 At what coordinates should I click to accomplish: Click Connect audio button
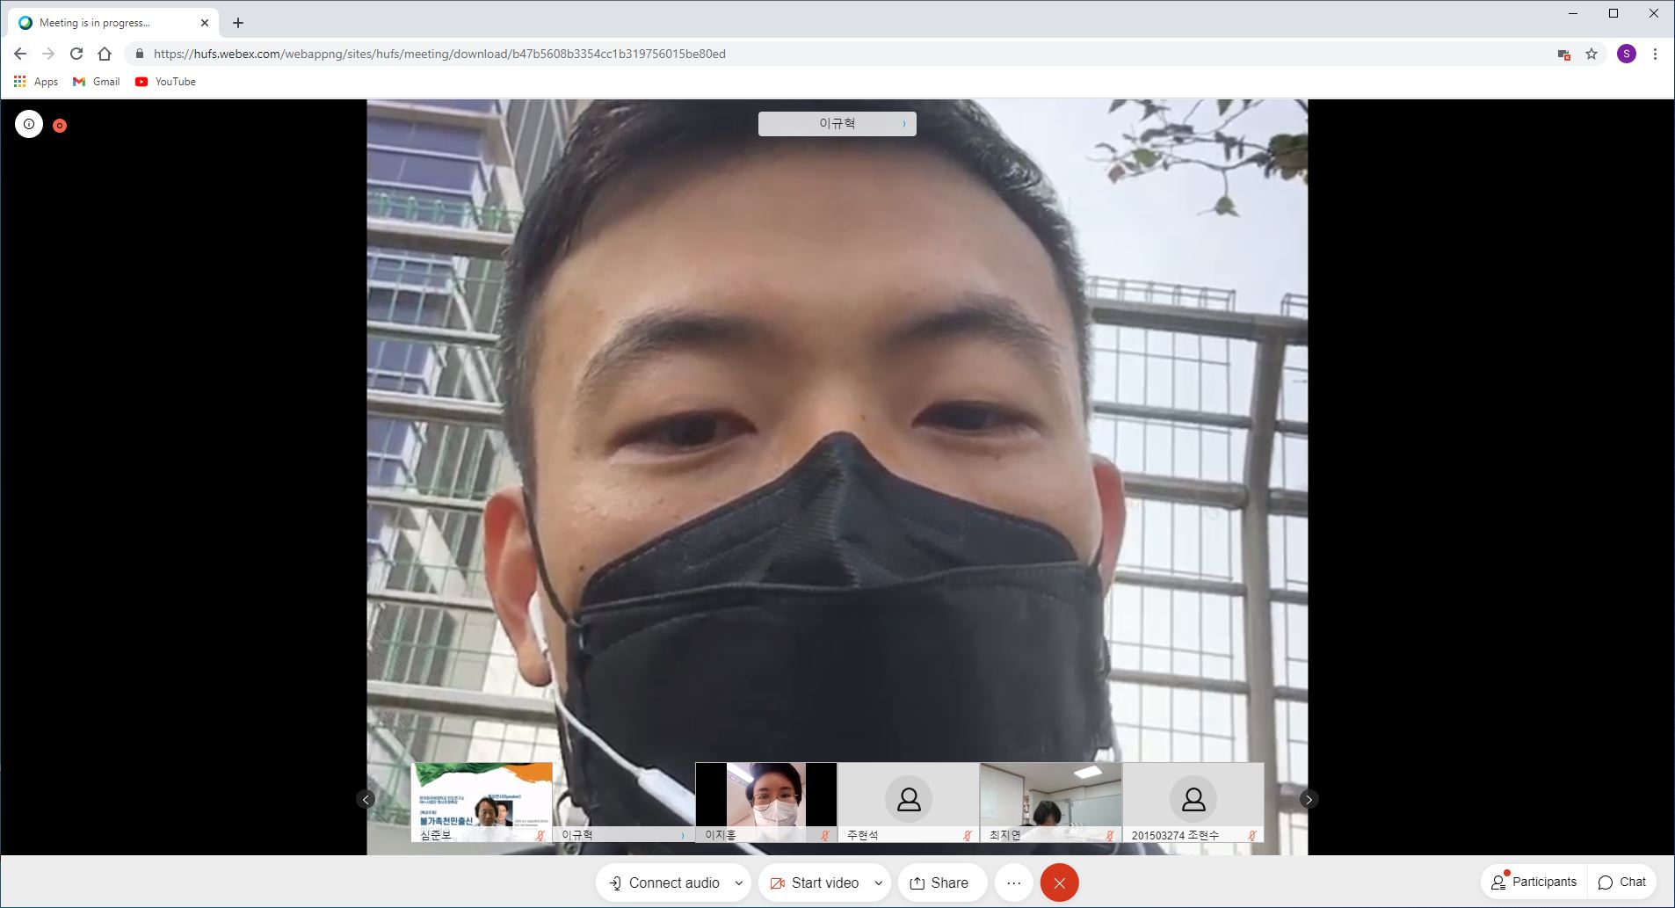664,883
